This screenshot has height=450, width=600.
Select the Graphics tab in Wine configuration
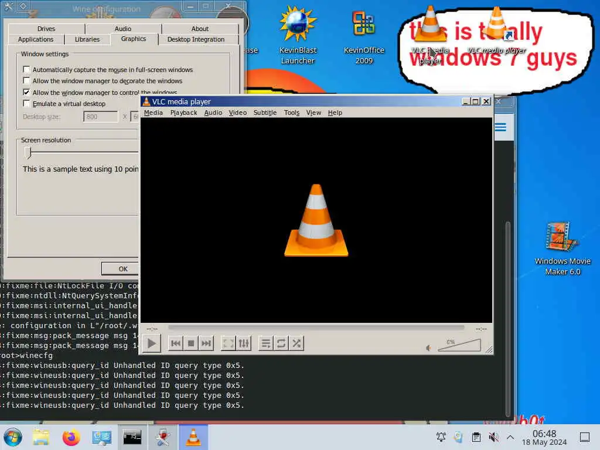click(x=134, y=39)
